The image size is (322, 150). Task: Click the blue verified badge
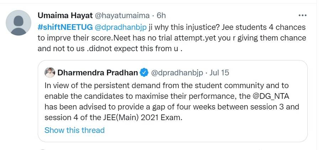(x=144, y=73)
